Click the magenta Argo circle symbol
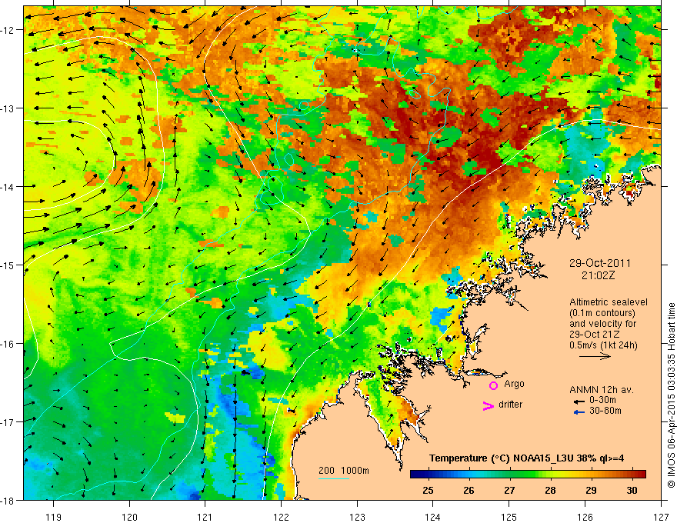 [x=493, y=385]
